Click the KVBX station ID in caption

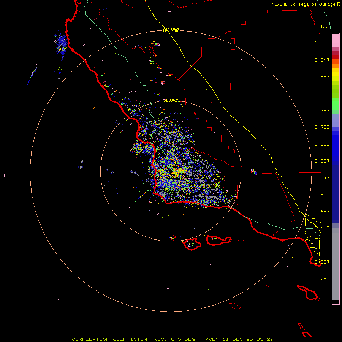click(x=212, y=339)
